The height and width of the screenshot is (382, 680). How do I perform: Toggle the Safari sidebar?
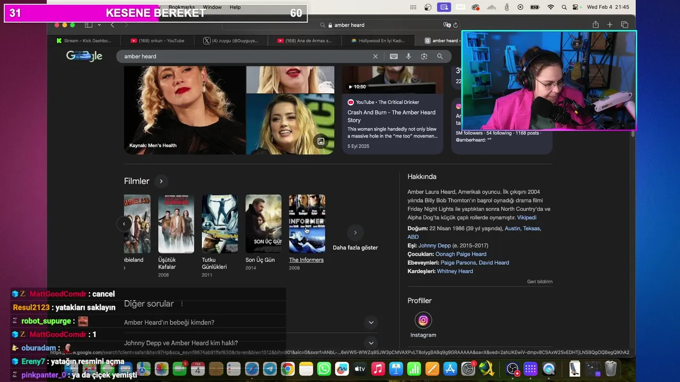pyautogui.click(x=89, y=25)
